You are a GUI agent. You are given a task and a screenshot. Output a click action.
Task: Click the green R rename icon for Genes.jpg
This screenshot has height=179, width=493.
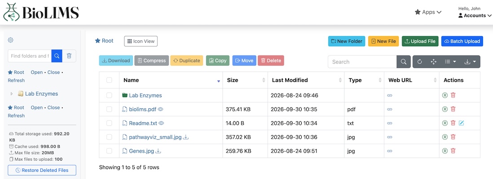click(x=445, y=150)
